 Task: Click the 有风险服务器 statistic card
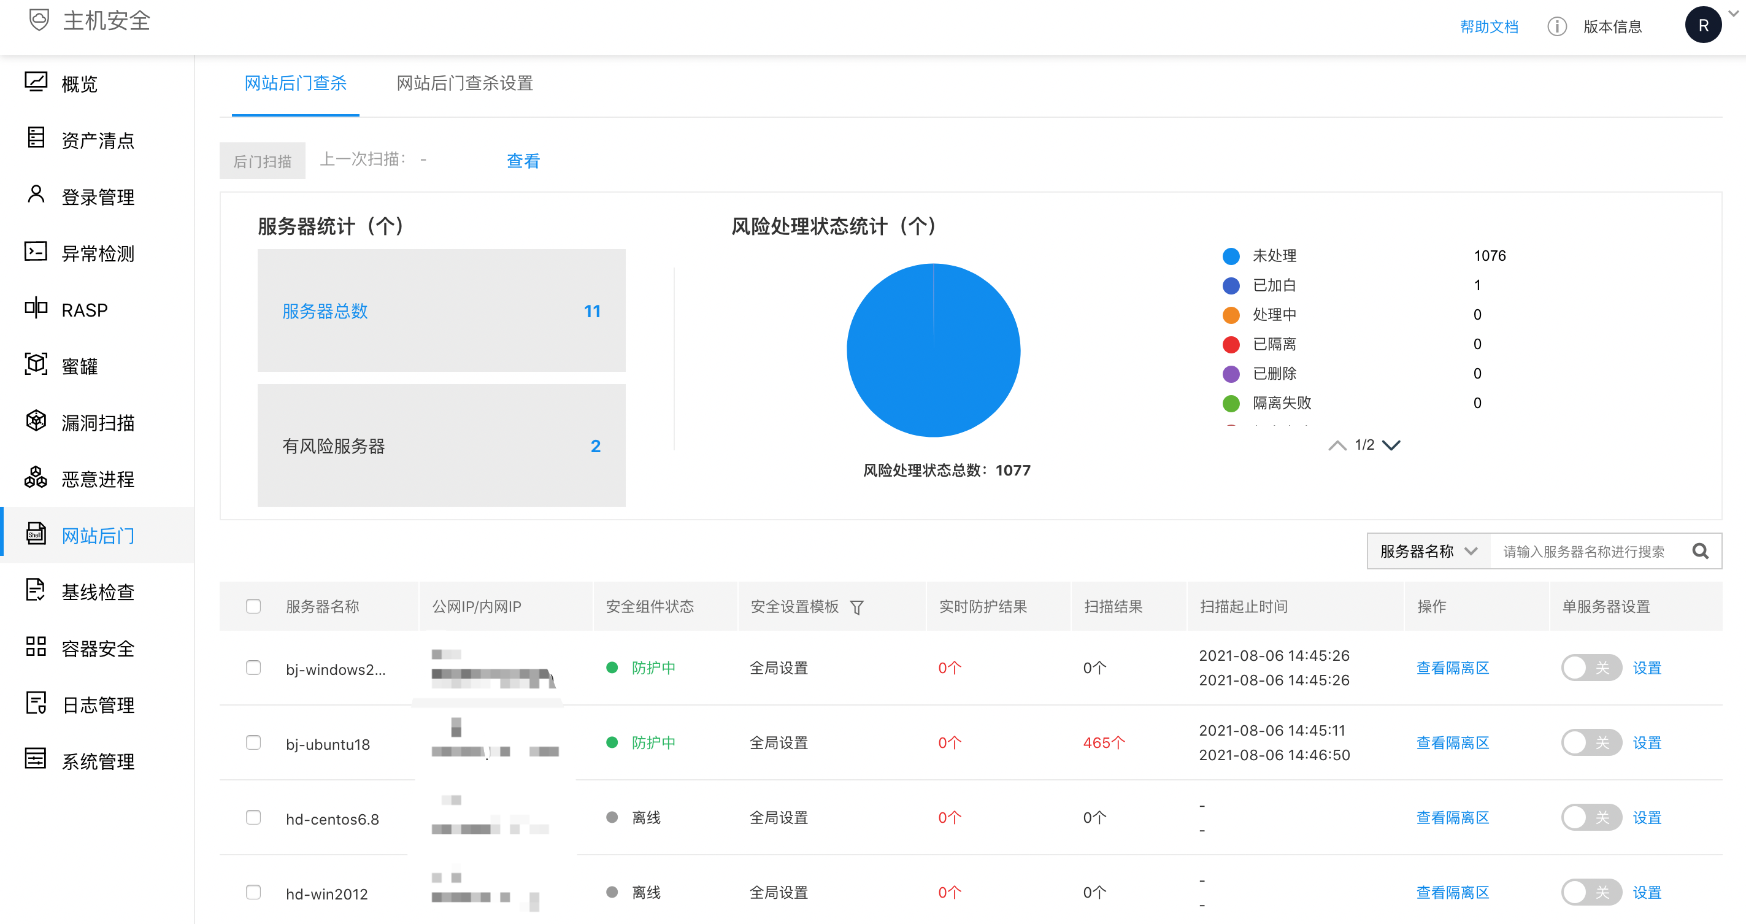coord(441,445)
